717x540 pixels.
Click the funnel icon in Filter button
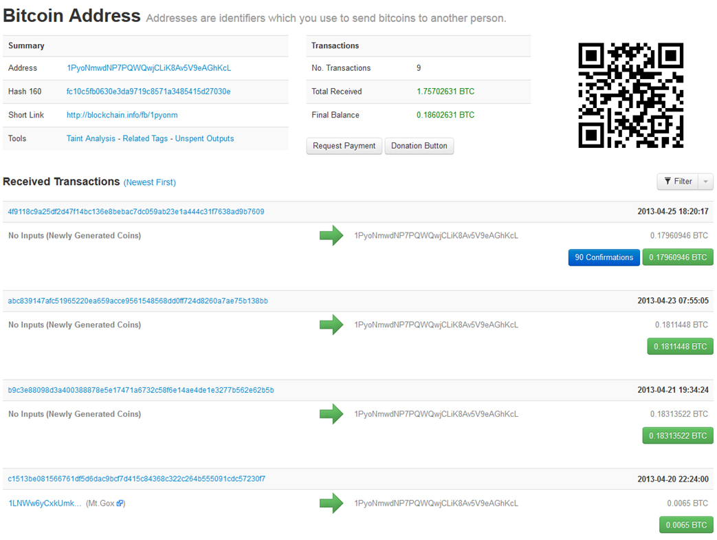click(668, 181)
